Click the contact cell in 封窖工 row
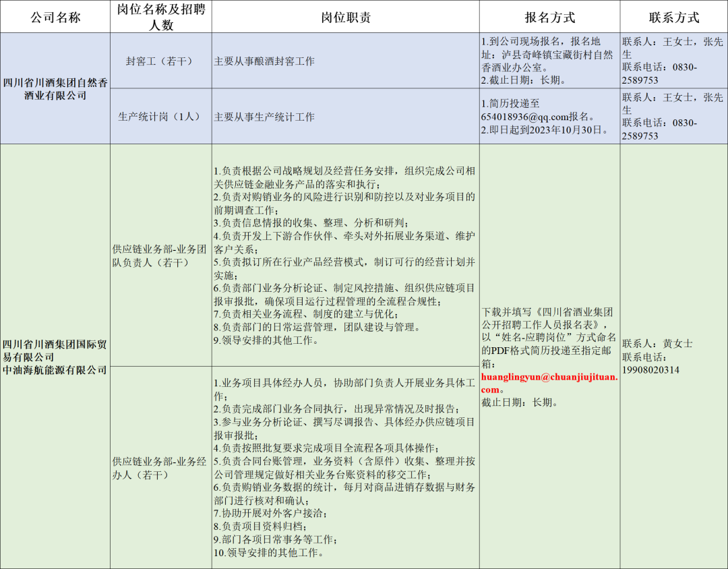 [x=673, y=61]
